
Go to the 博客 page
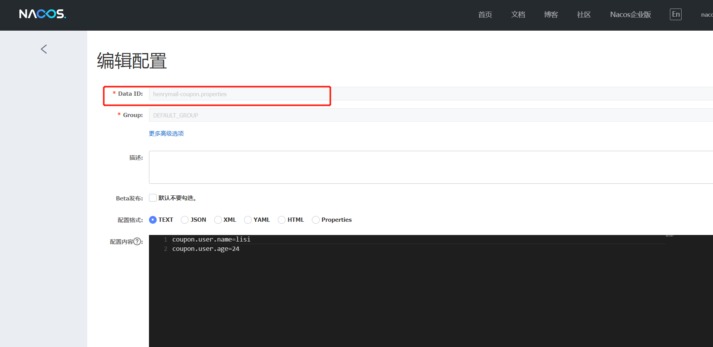tap(551, 15)
